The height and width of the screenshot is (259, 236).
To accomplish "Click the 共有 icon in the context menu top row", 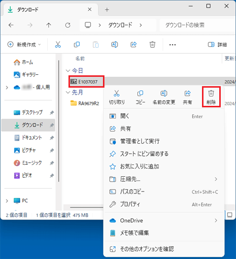I will coord(187,97).
